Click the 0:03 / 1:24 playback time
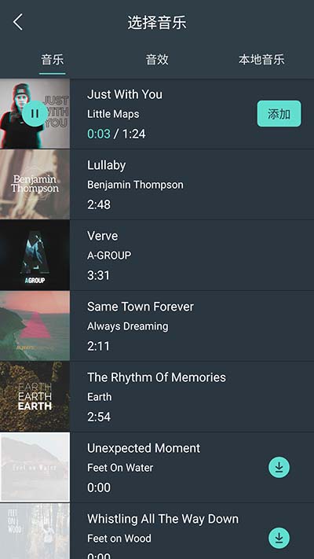Viewport: 314px width, 559px height. click(x=116, y=134)
